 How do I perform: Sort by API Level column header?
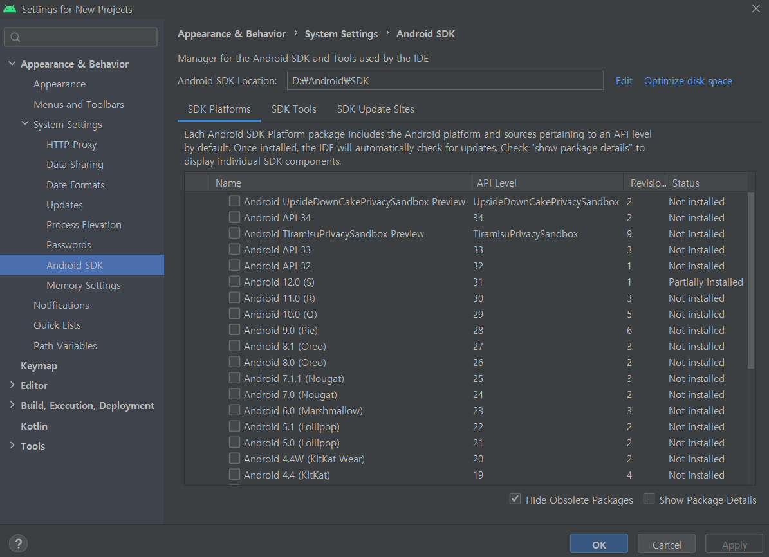click(546, 183)
